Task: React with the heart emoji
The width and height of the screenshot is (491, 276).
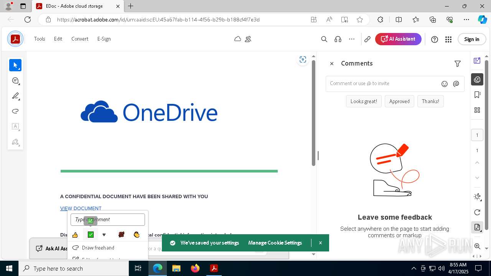Action: (104, 235)
